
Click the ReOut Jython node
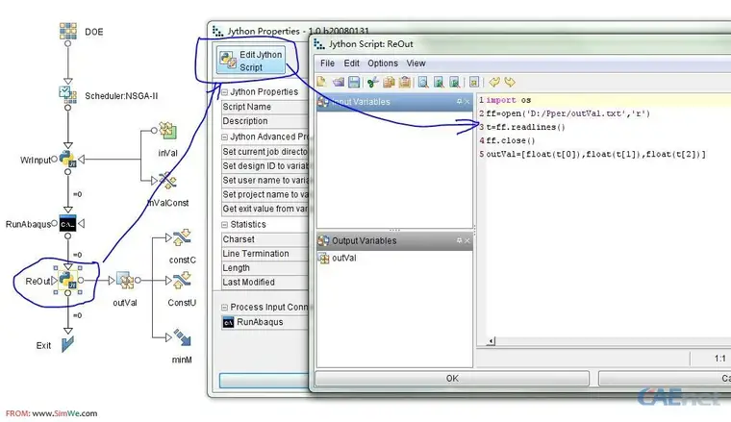(x=67, y=280)
